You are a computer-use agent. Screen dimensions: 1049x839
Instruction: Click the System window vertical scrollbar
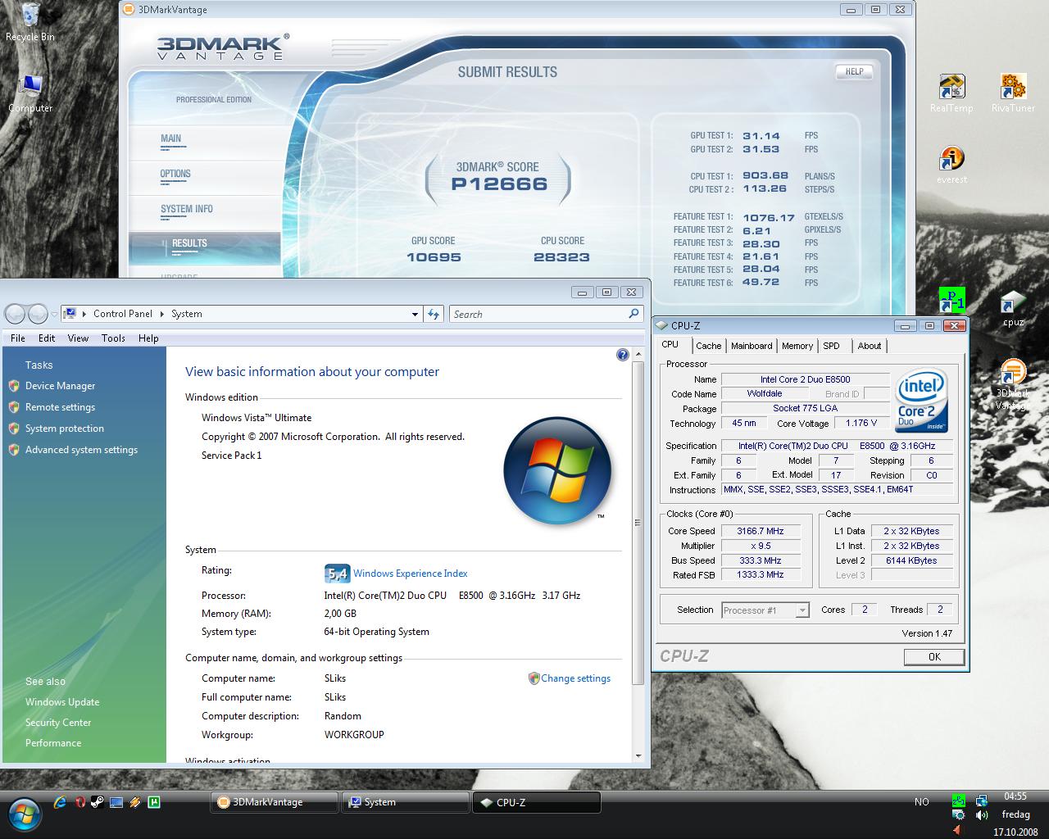click(638, 521)
